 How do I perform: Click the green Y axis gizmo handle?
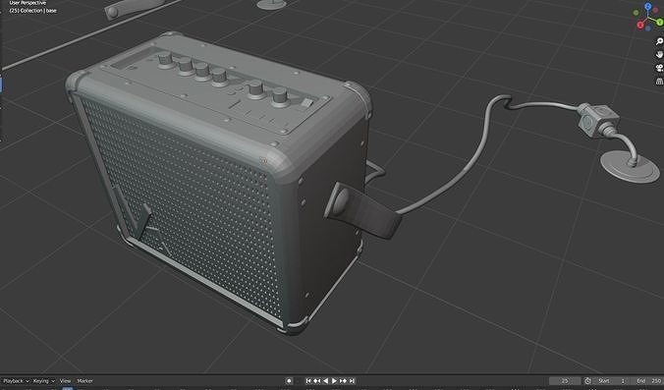coord(660,22)
